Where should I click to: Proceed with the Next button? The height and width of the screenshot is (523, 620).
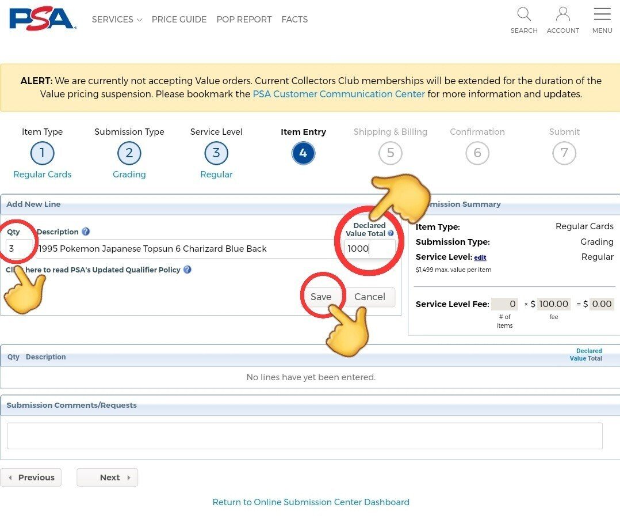click(107, 477)
